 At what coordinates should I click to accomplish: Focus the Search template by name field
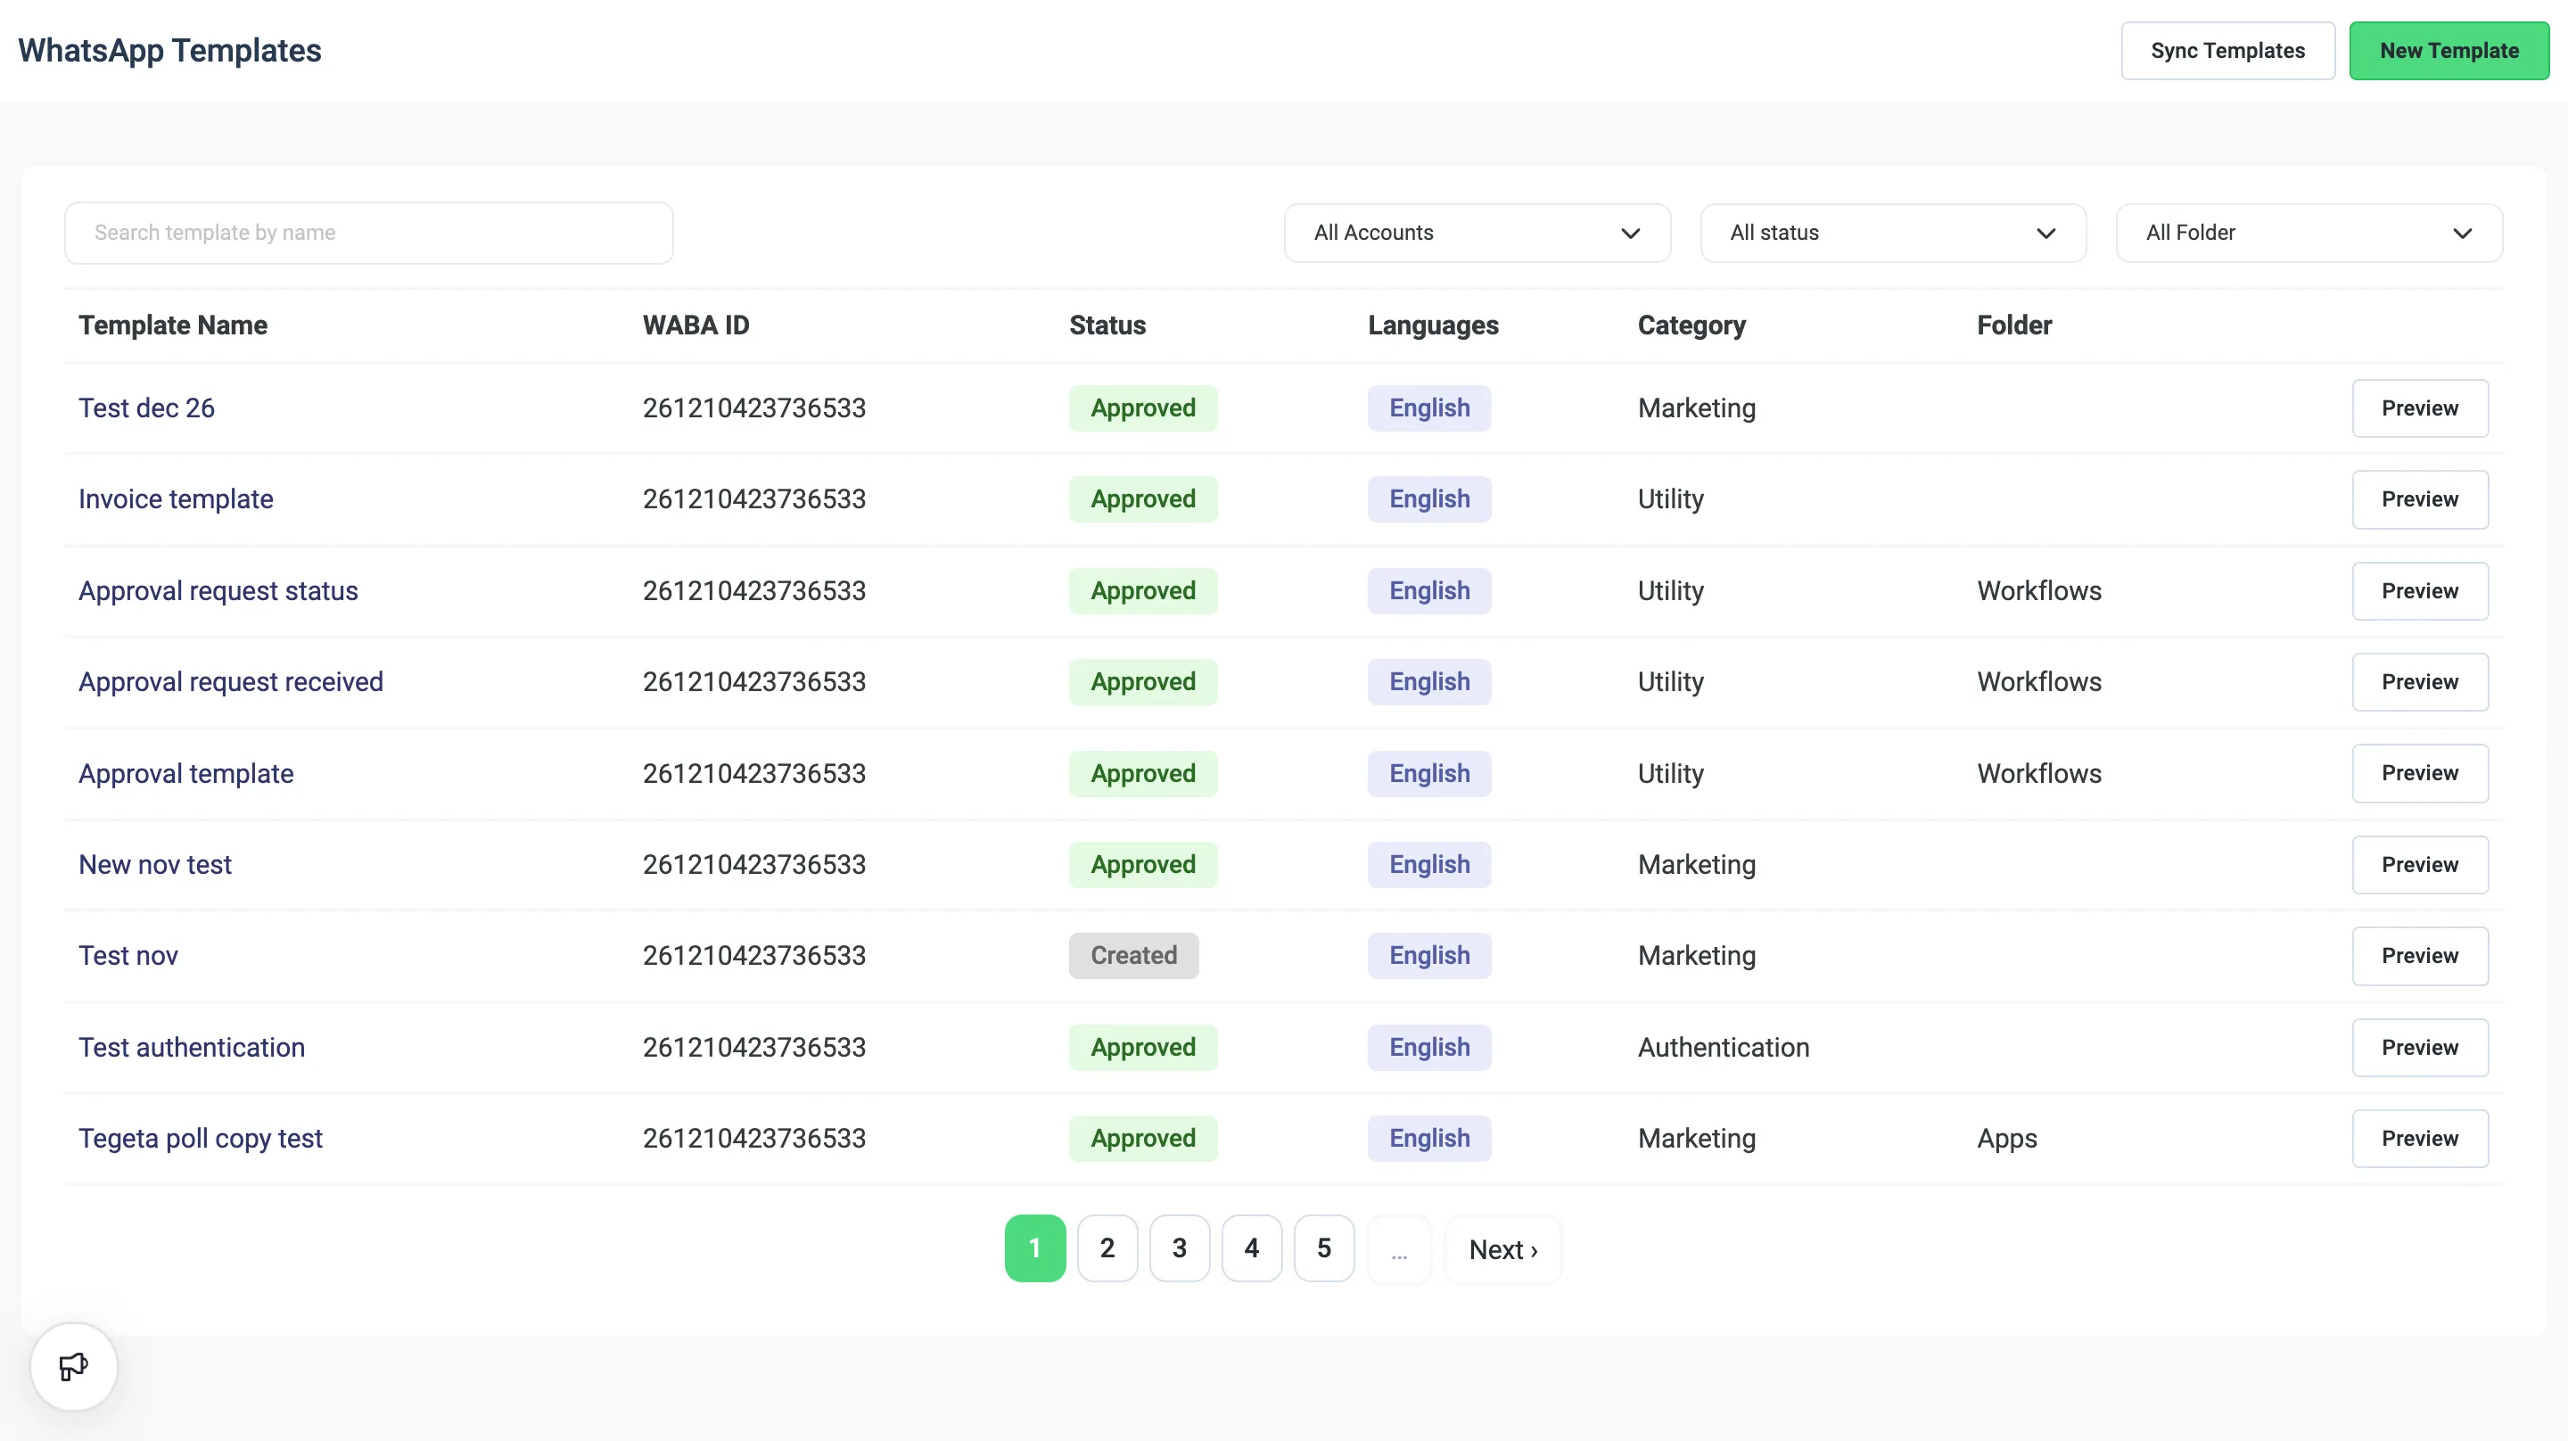(x=369, y=233)
